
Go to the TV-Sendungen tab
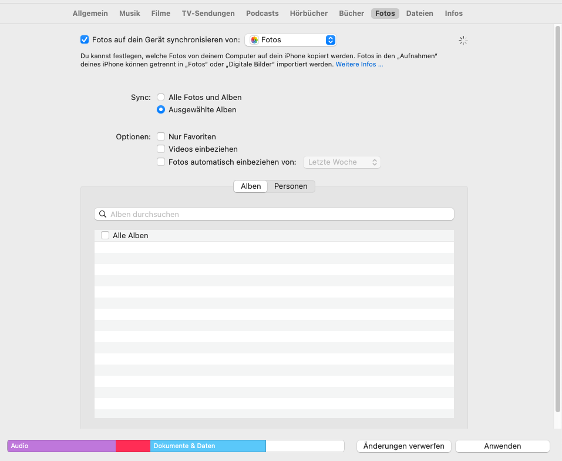coord(208,14)
